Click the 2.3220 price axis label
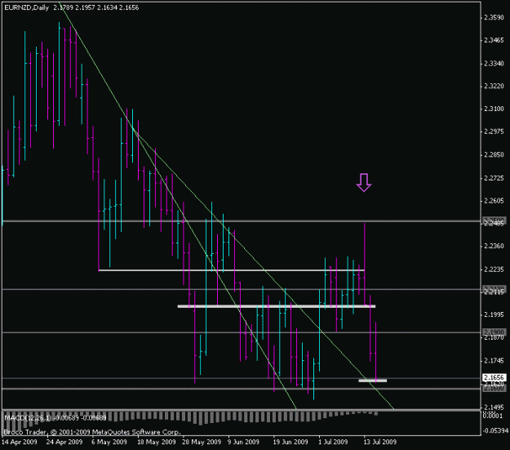The width and height of the screenshot is (510, 450). tap(494, 87)
